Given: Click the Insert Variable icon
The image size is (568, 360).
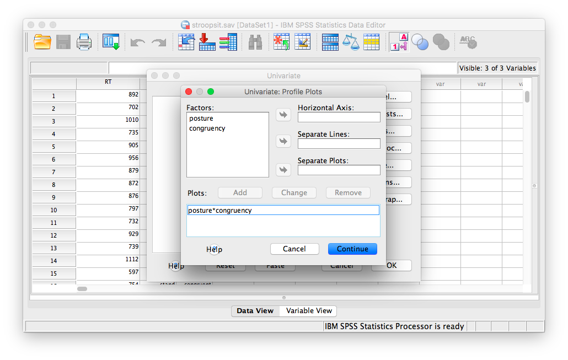Looking at the screenshot, I should click(x=303, y=42).
